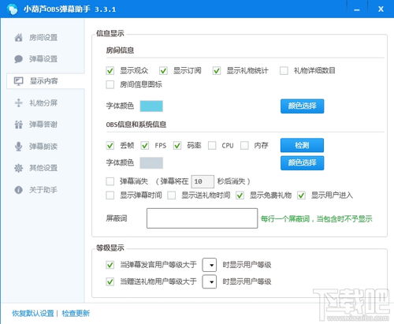Viewport: 394px width, 324px height.
Task: Click the 恢复默认设置 link
Action: pos(33,313)
